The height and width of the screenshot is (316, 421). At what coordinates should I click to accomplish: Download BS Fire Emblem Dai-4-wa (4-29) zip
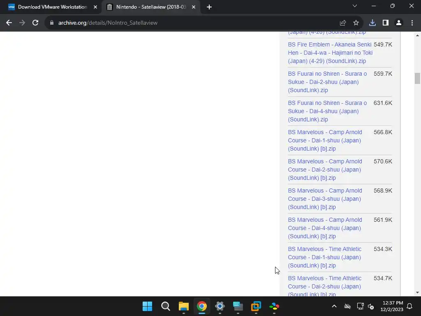(x=330, y=53)
